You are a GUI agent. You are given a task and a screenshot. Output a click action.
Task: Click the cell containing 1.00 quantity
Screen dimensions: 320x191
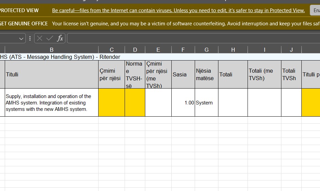[183, 103]
